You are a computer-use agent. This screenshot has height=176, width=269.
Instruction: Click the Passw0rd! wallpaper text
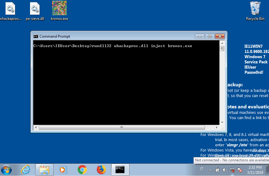click(x=254, y=73)
